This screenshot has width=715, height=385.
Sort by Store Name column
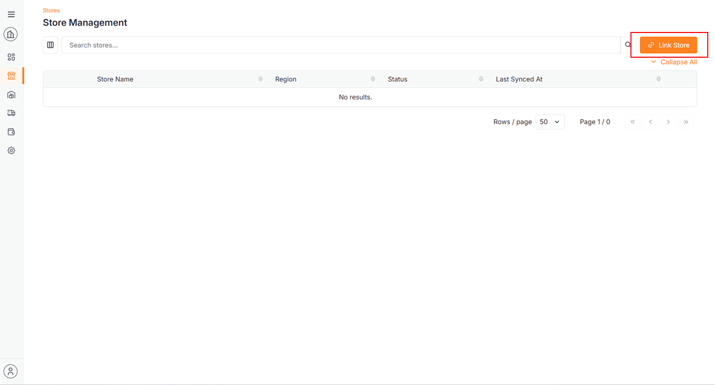[x=260, y=79]
